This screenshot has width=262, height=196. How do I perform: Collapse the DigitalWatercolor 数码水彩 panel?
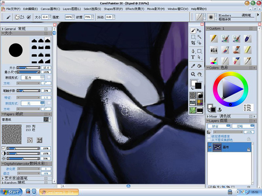pos(2,164)
